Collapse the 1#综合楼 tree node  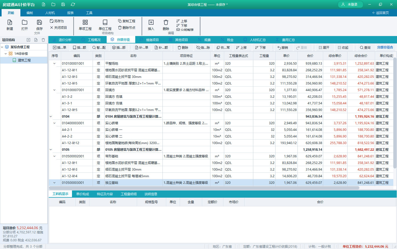(x=6, y=54)
